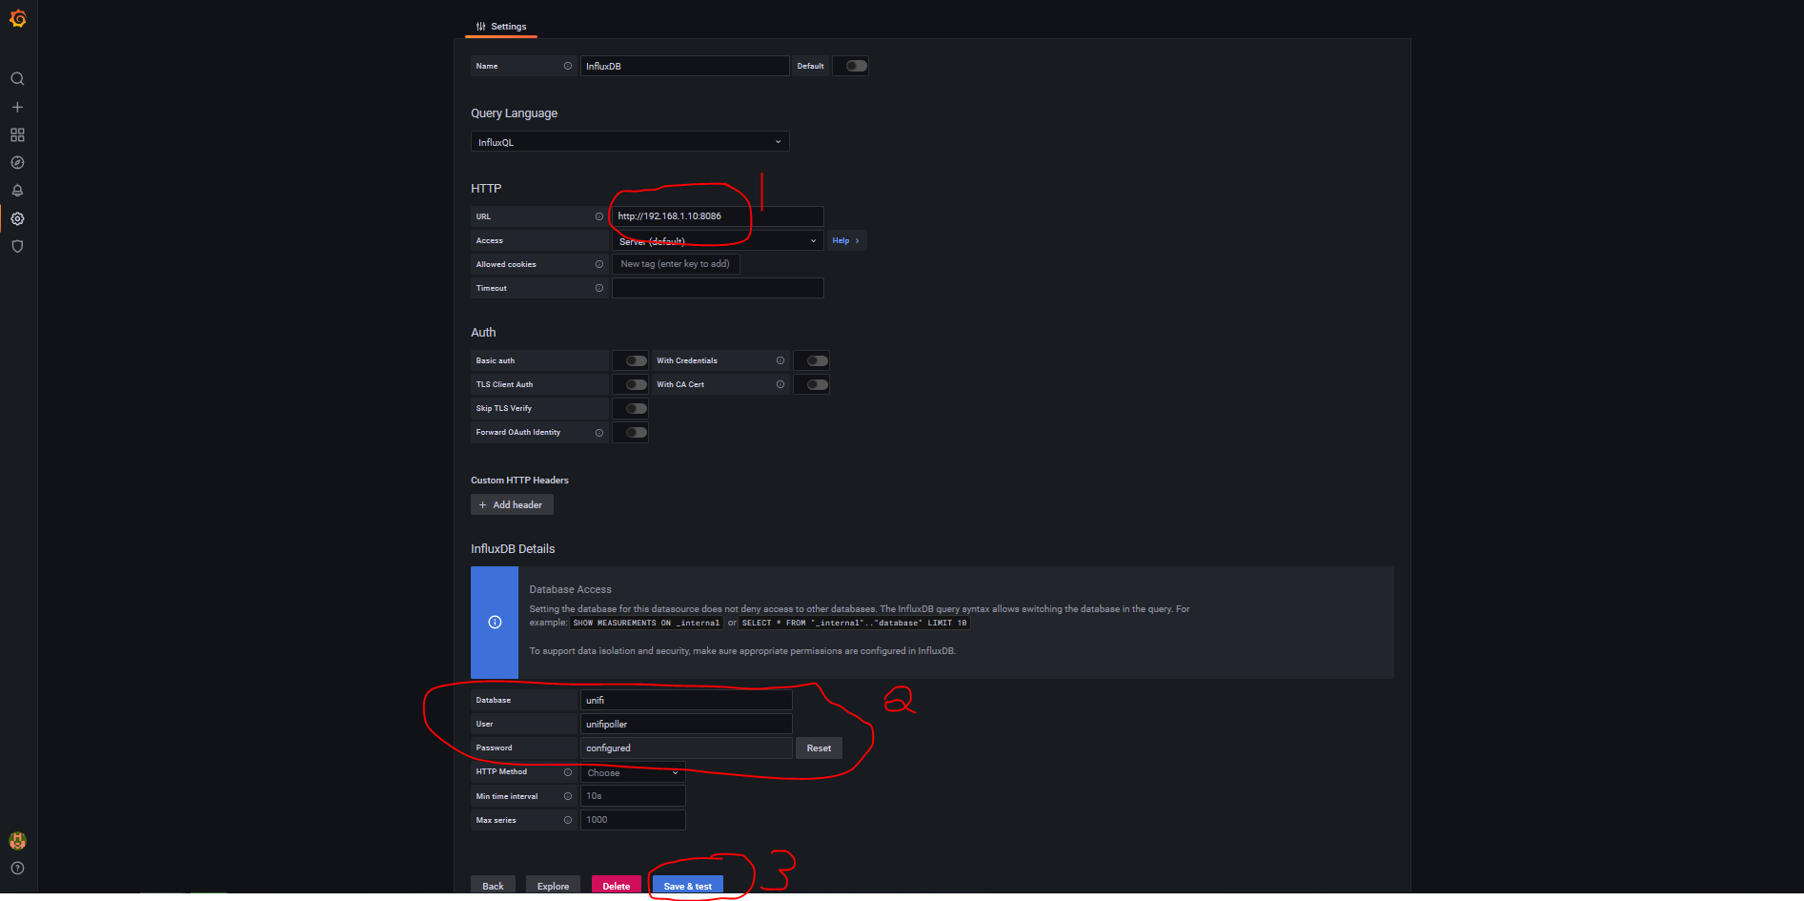Open the HTTP Method Choose dropdown

[x=633, y=772]
